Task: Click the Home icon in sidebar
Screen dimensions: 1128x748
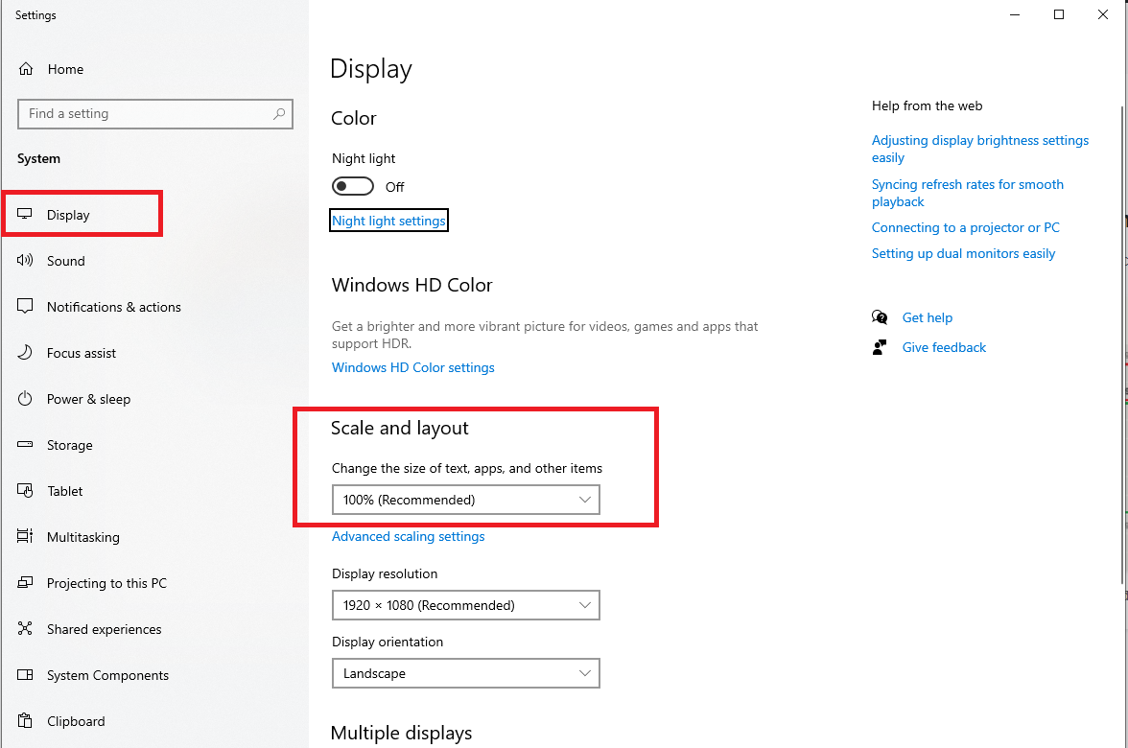Action: (x=26, y=69)
